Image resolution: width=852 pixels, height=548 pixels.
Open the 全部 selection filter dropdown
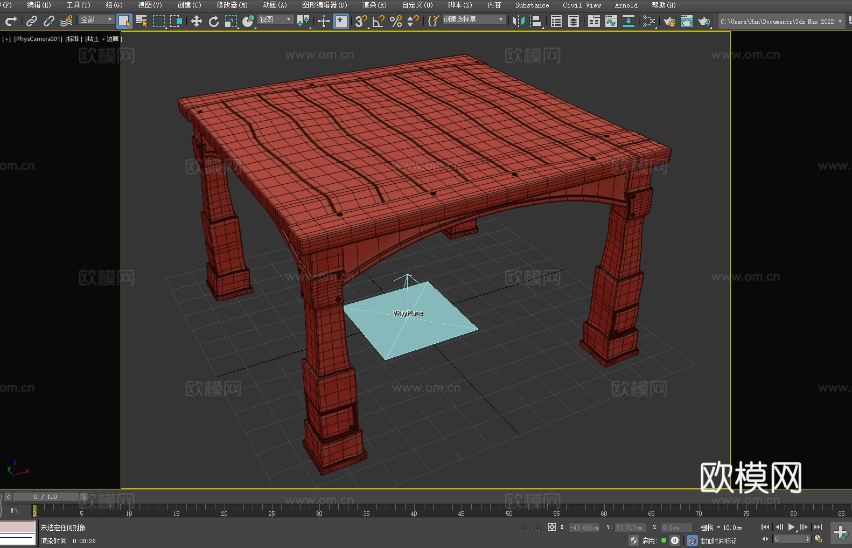pos(96,19)
